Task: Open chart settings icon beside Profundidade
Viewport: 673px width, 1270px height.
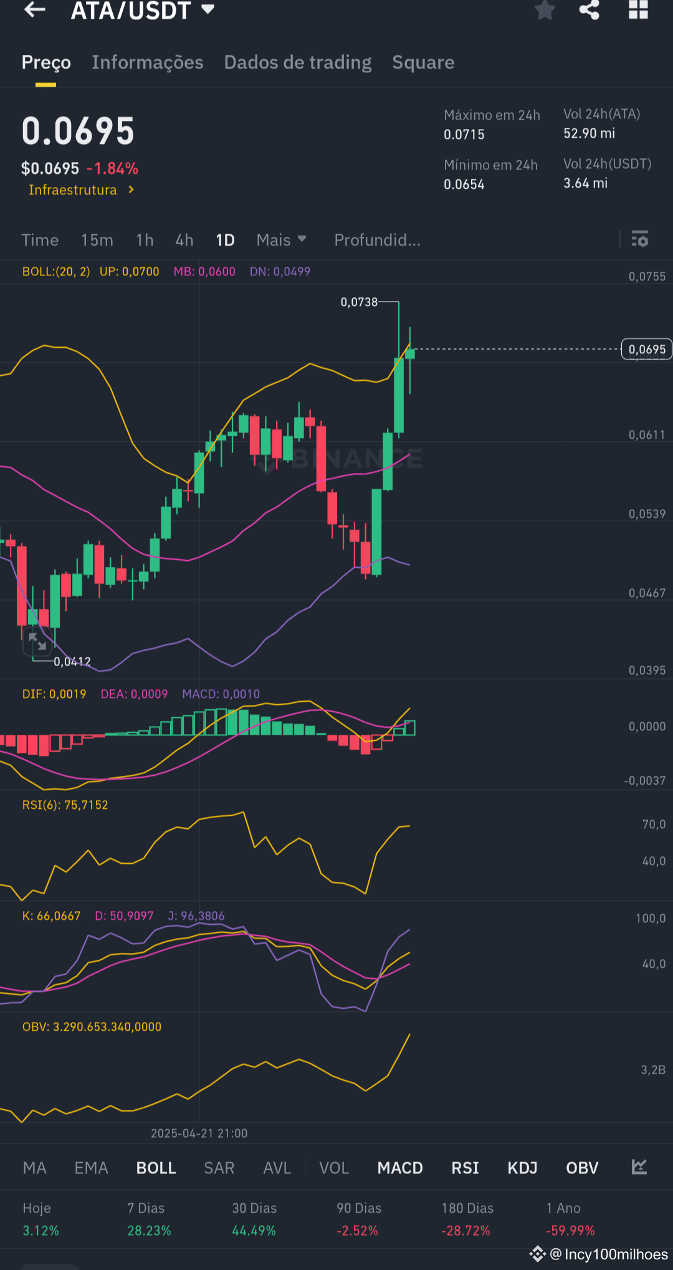Action: pos(640,239)
